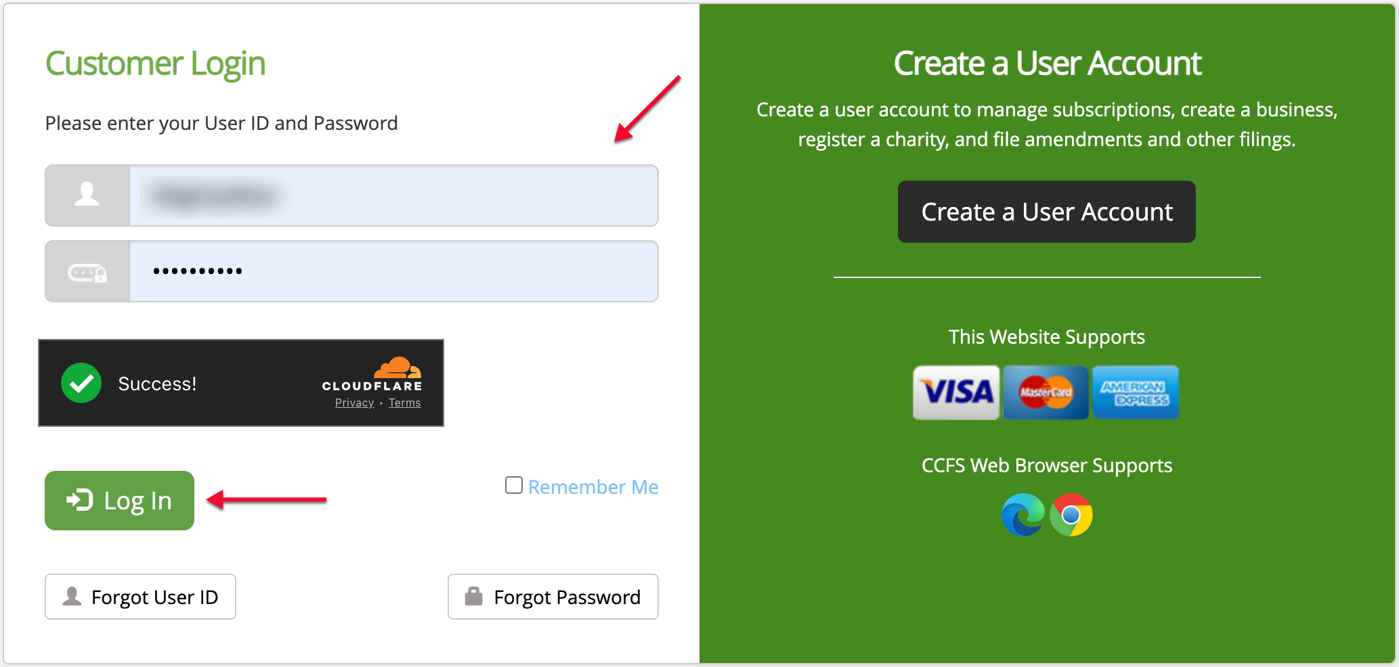Click the American Express logo
The width and height of the screenshot is (1399, 667).
click(1136, 392)
